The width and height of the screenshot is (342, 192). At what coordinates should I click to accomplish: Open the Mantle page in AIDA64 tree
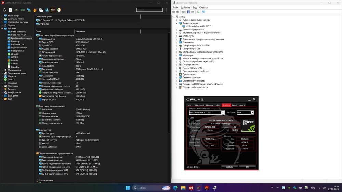click(14, 60)
